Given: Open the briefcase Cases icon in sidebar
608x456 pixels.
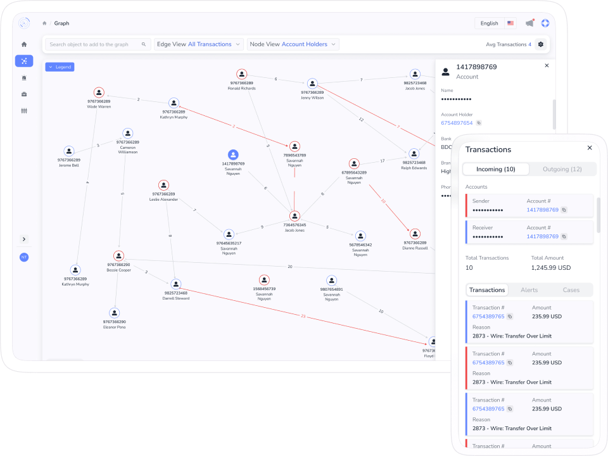Looking at the screenshot, I should pyautogui.click(x=24, y=94).
